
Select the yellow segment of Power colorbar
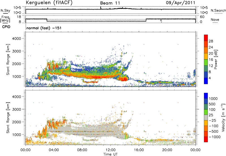coord(206,56)
